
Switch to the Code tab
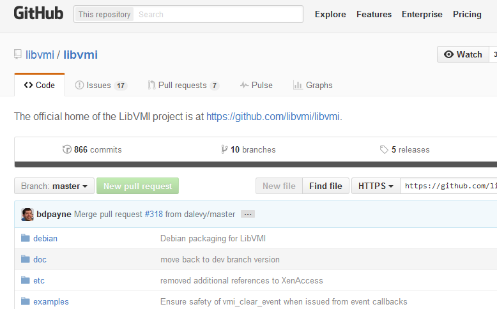(x=40, y=85)
